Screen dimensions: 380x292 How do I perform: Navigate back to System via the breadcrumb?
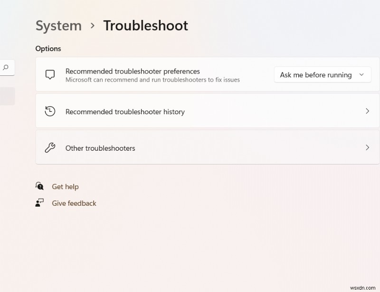tap(58, 26)
